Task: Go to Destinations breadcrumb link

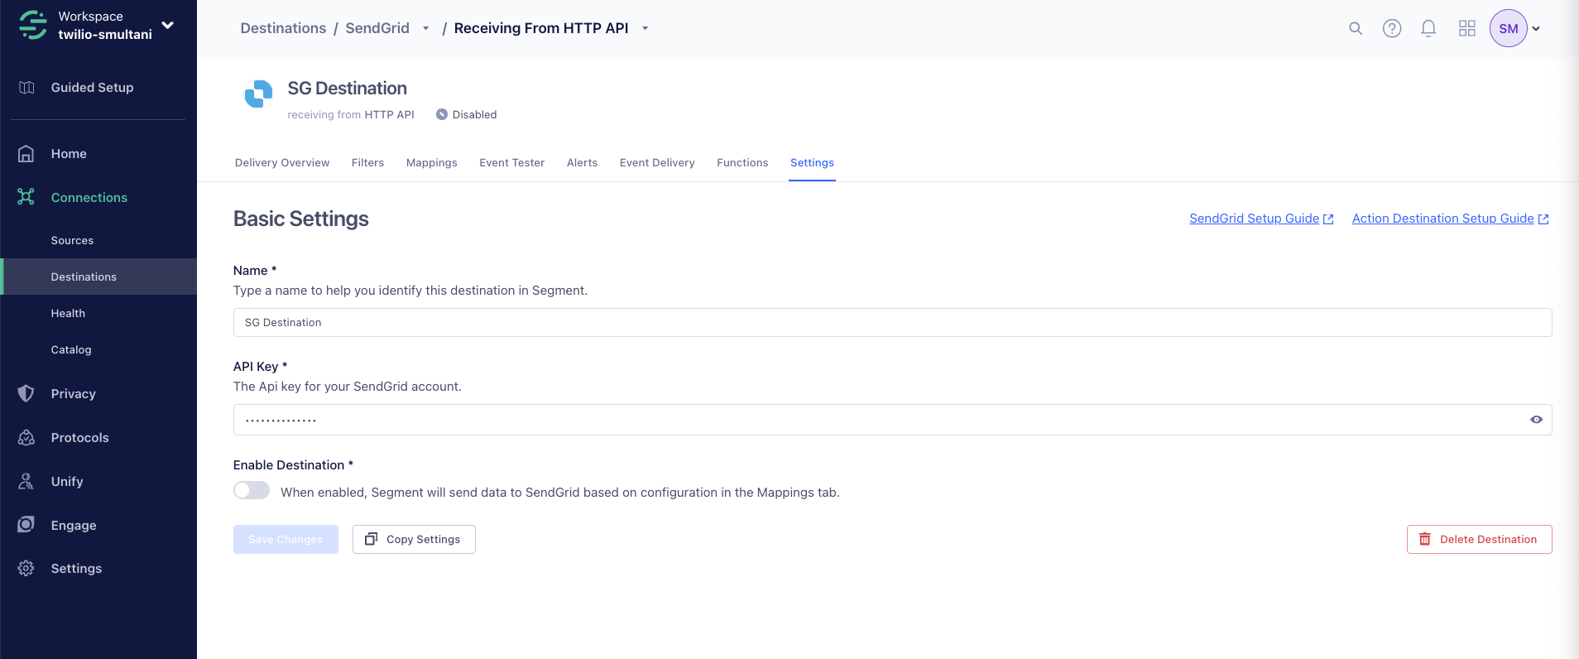Action: 283,28
